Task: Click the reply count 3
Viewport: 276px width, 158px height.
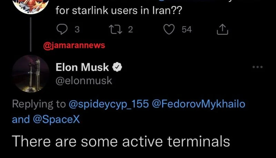Action: [77, 29]
